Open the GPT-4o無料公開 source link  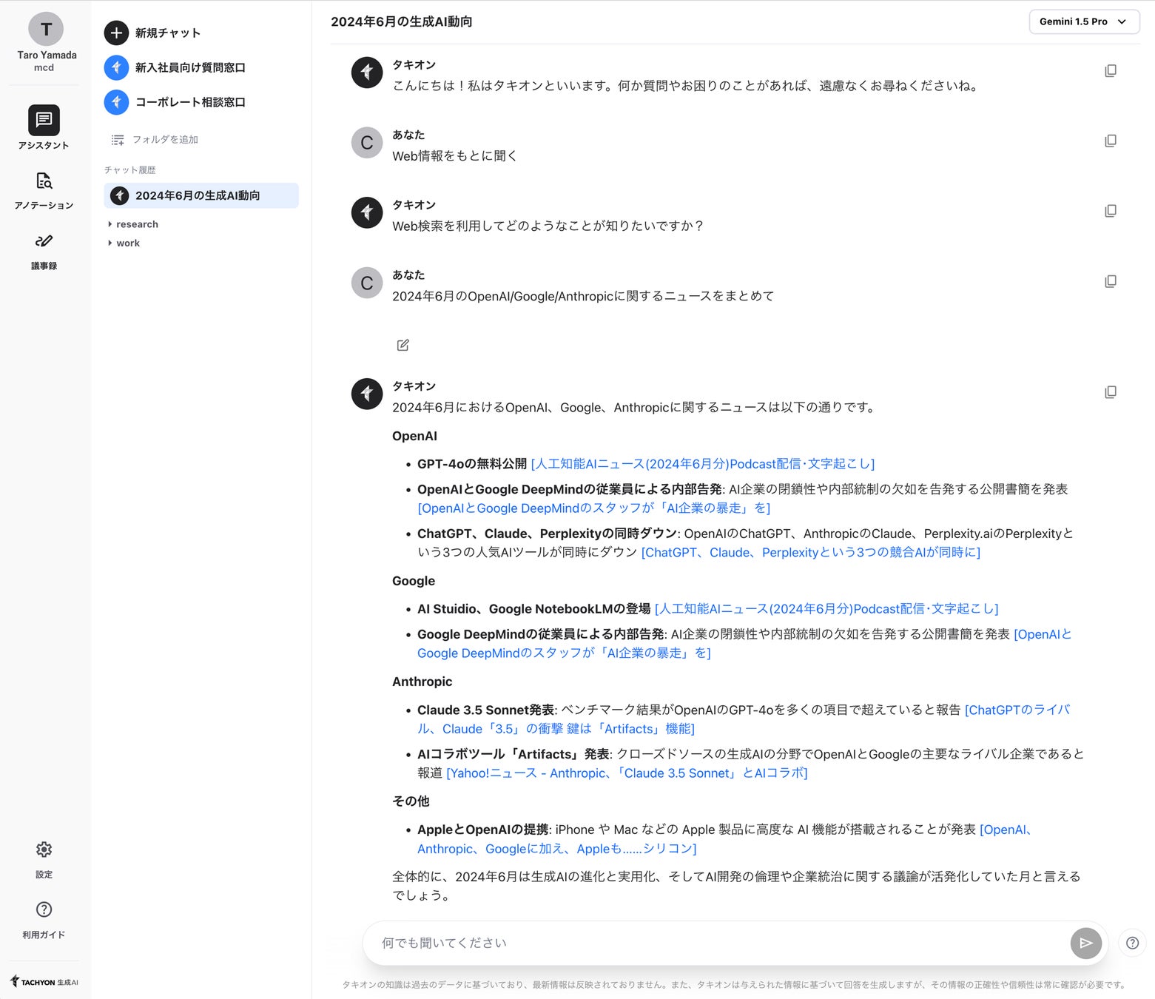point(703,464)
